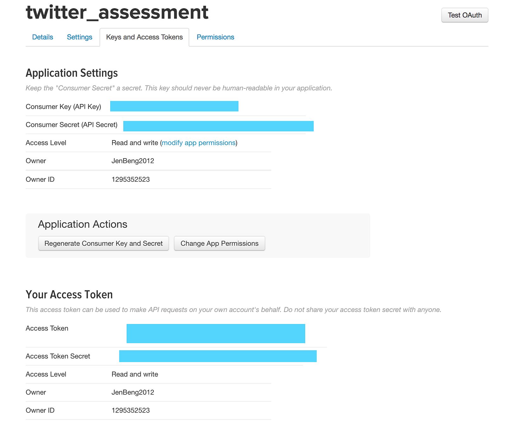Click the Access Token Secret label
Image resolution: width=507 pixels, height=422 pixels.
click(58, 356)
